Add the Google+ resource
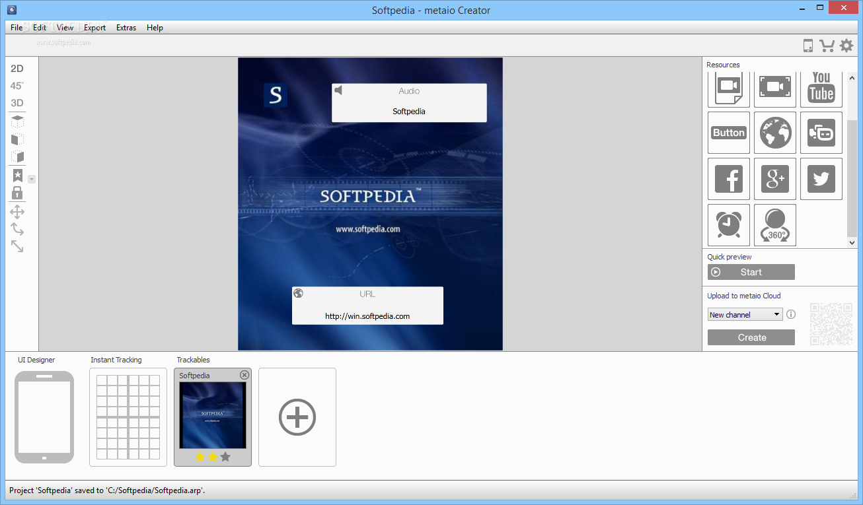This screenshot has width=863, height=505. coord(775,179)
